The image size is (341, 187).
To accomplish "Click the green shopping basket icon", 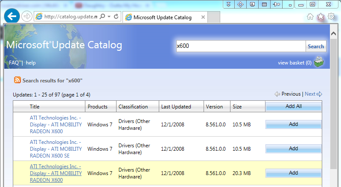I will [319, 62].
